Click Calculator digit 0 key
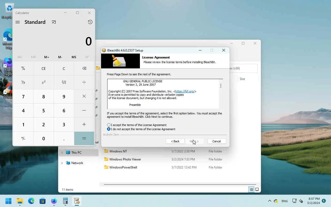 click(x=43, y=138)
